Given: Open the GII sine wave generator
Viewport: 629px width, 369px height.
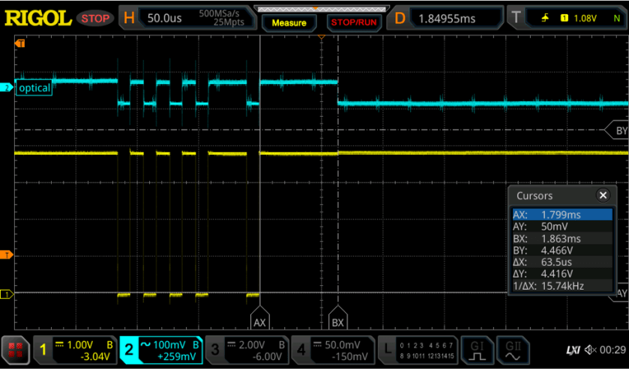Looking at the screenshot, I should pos(514,350).
